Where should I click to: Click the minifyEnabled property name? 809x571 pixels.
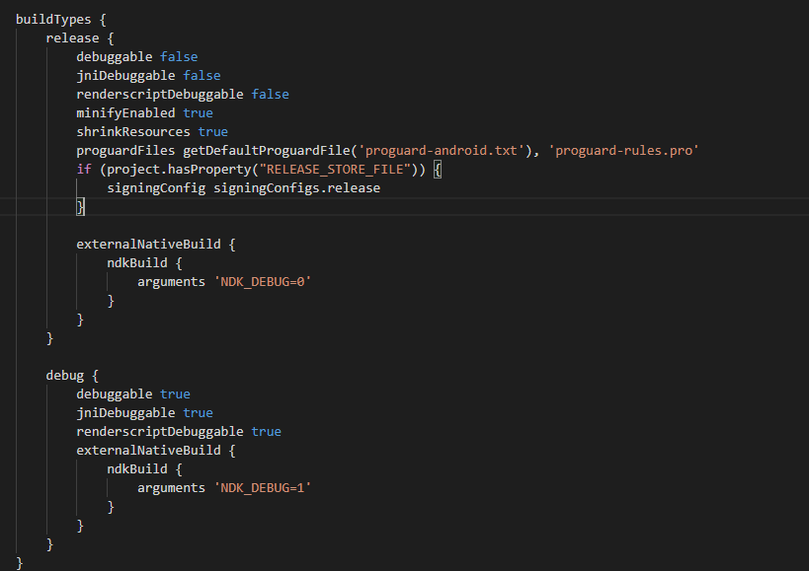point(125,113)
